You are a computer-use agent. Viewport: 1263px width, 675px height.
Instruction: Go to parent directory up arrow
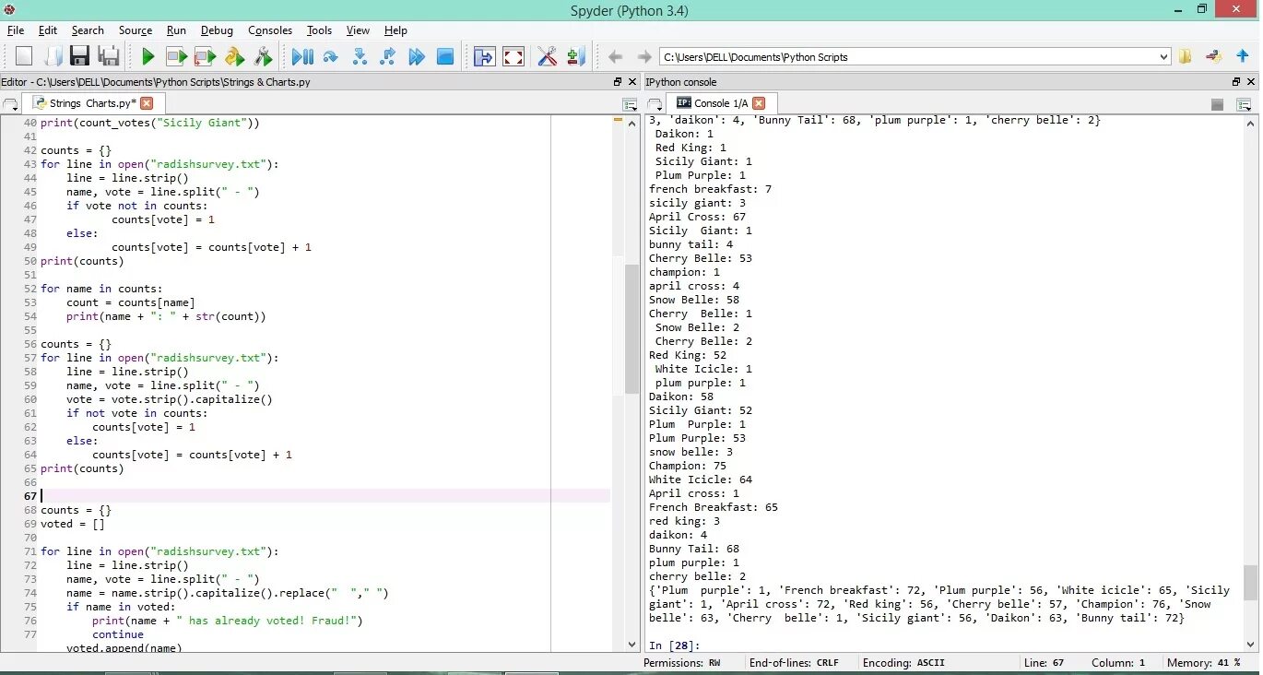[x=1243, y=57]
